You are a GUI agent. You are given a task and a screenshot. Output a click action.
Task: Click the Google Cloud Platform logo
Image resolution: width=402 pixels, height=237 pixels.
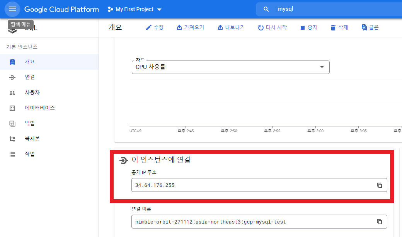tap(61, 9)
